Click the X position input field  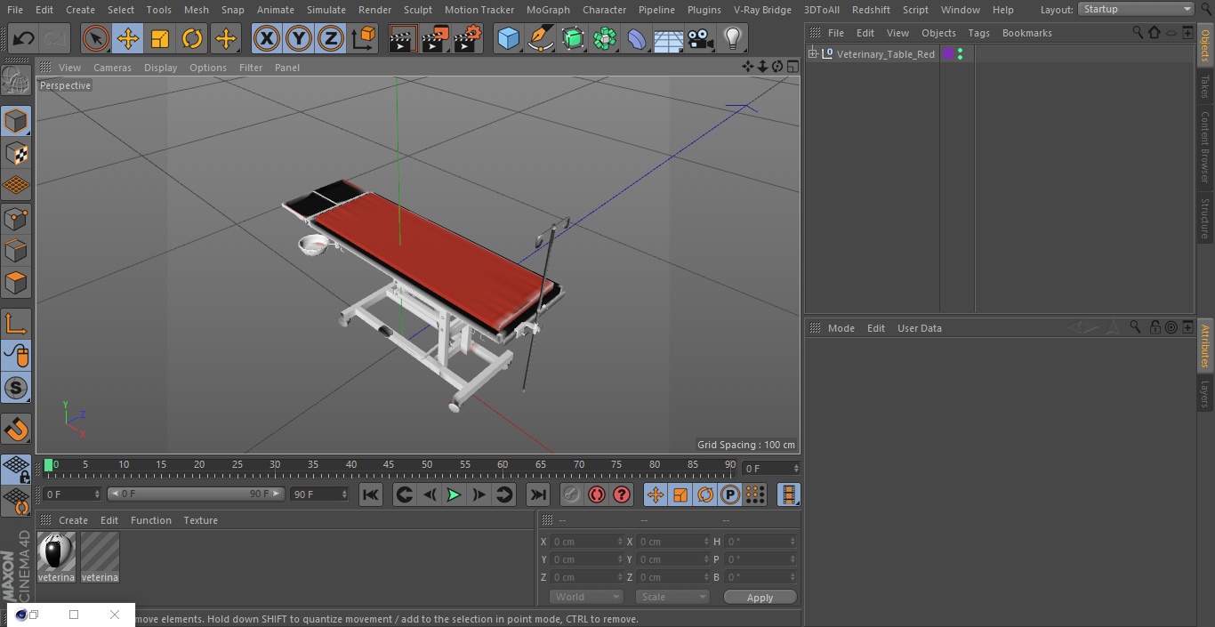[x=586, y=542]
